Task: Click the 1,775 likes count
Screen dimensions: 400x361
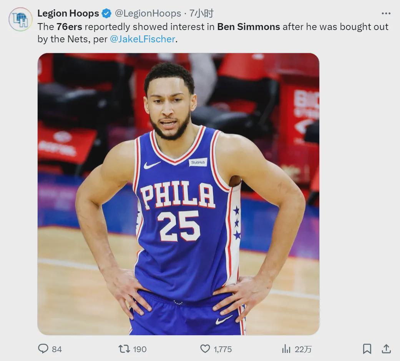Action: pos(223,349)
